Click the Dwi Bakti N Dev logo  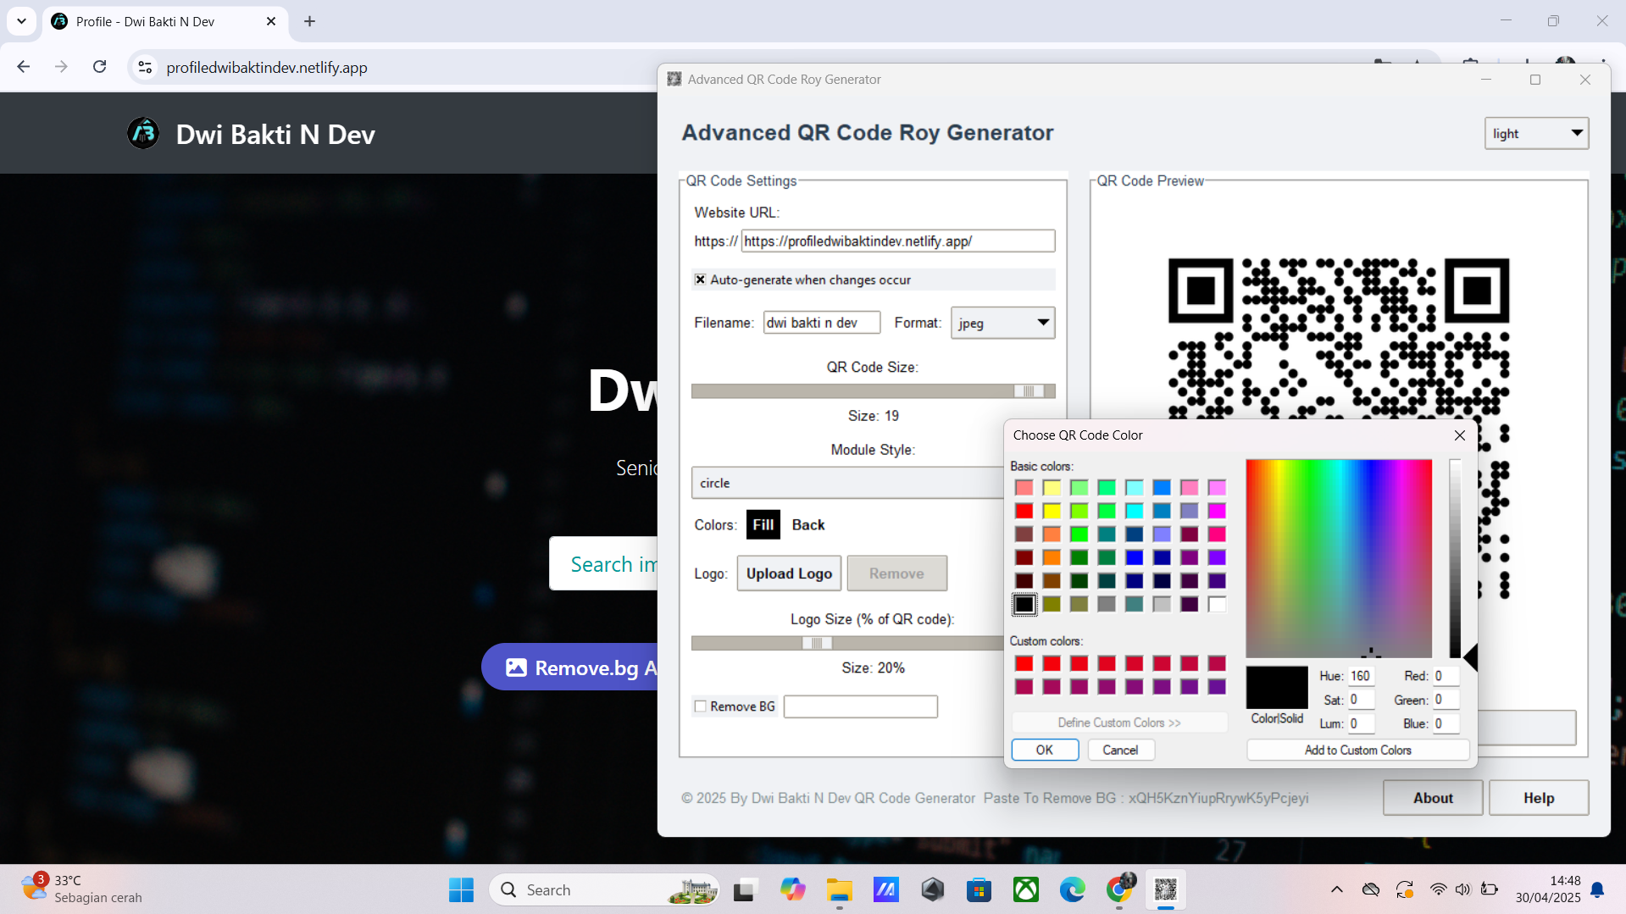click(x=143, y=133)
